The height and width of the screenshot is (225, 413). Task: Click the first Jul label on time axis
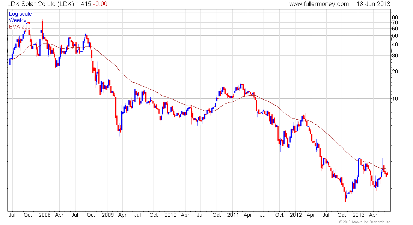pos(12,215)
